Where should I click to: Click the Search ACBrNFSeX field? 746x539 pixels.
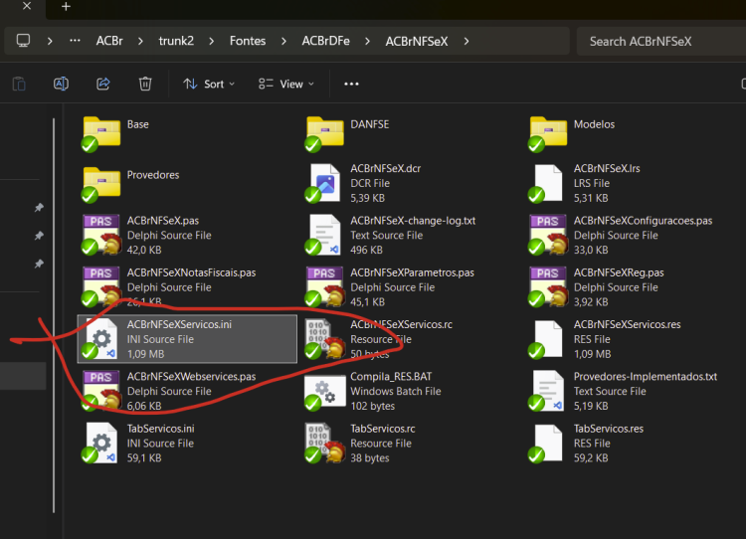(x=661, y=42)
